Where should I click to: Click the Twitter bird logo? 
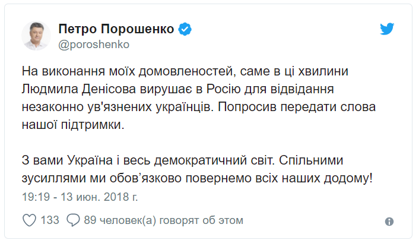387,29
